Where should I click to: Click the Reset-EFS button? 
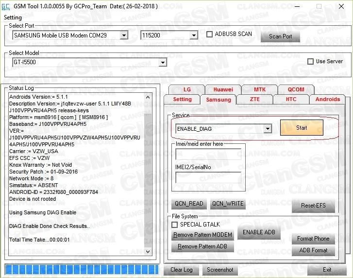pyautogui.click(x=313, y=206)
